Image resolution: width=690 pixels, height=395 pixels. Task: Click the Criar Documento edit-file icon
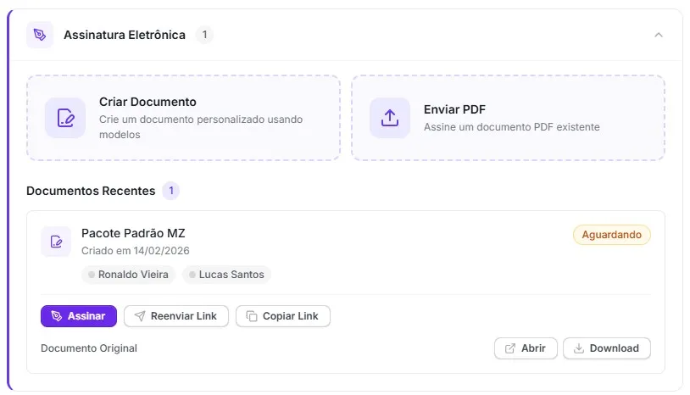tap(65, 118)
